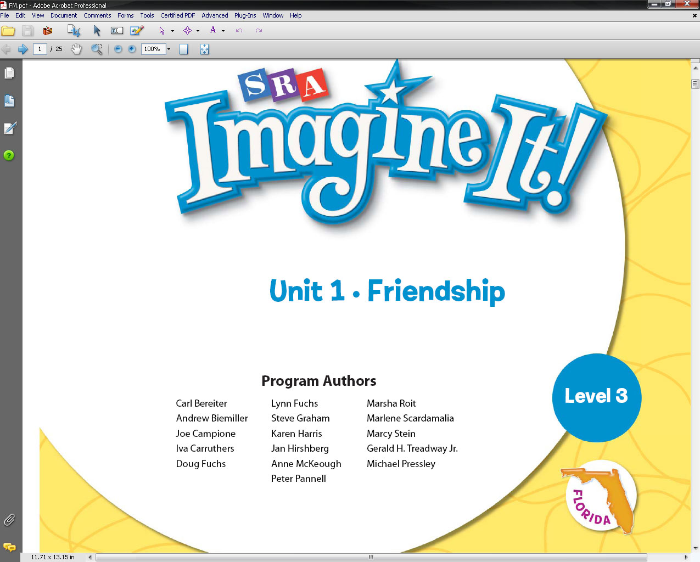Screen dimensions: 700x562
Task: Open the purple letter A tool dropdown
Action: (223, 31)
